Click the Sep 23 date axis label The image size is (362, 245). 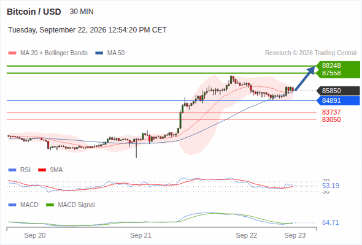pos(295,236)
